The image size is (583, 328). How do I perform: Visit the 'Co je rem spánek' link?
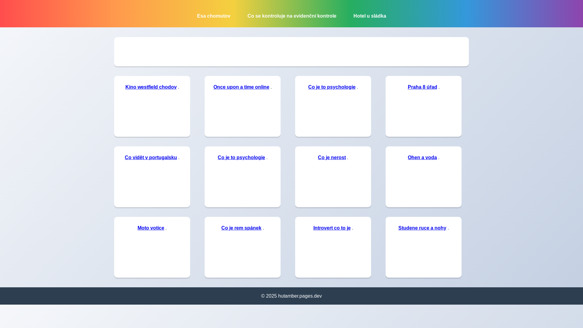(x=241, y=228)
